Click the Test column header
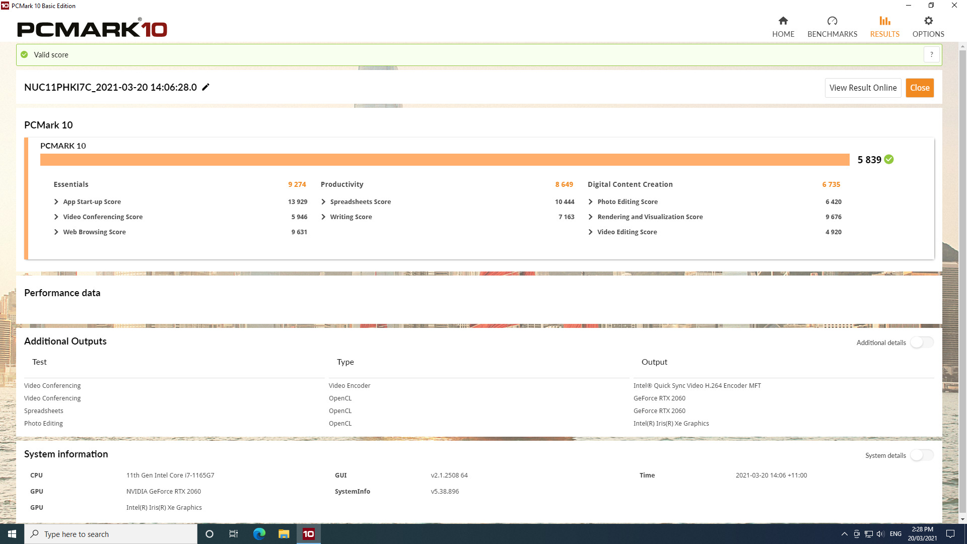The height and width of the screenshot is (544, 967). pyautogui.click(x=39, y=362)
